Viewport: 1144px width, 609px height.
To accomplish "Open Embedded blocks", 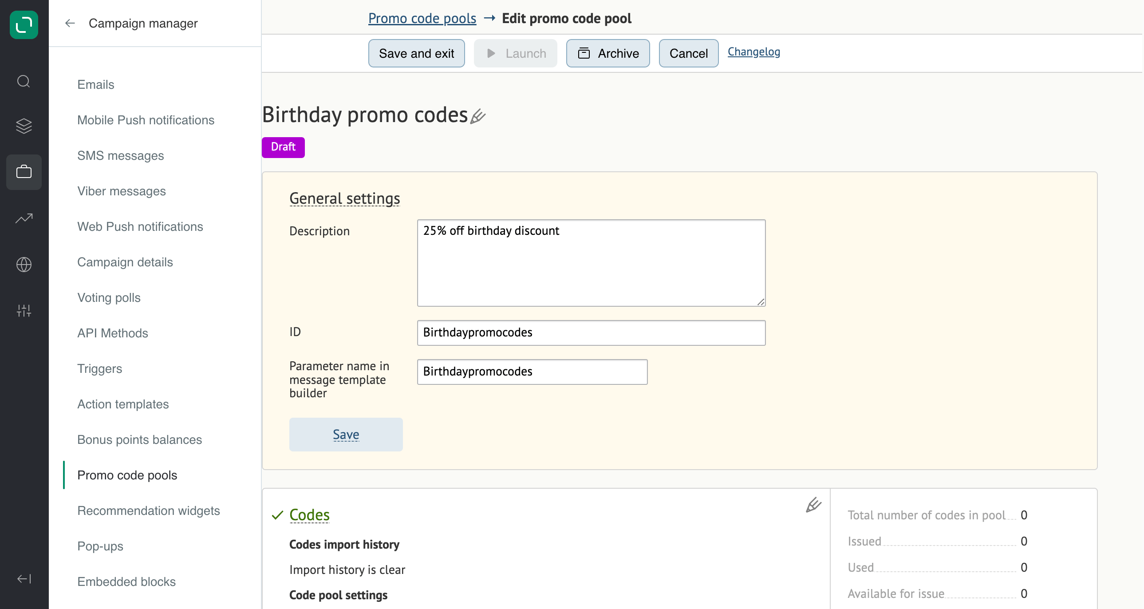I will tap(126, 582).
